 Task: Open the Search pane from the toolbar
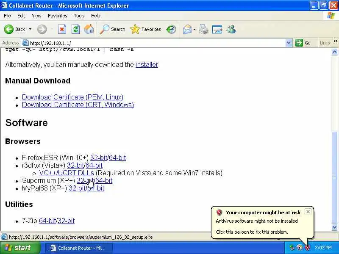tap(112, 29)
